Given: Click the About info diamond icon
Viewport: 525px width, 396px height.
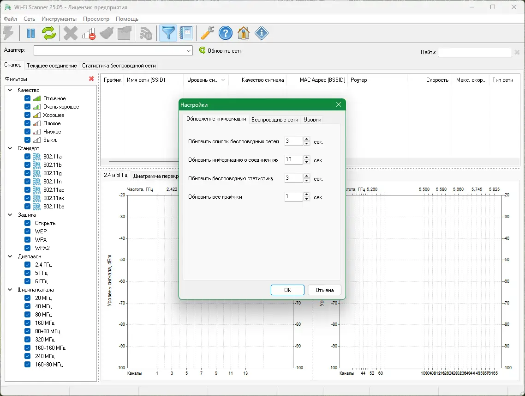Looking at the screenshot, I should 262,33.
